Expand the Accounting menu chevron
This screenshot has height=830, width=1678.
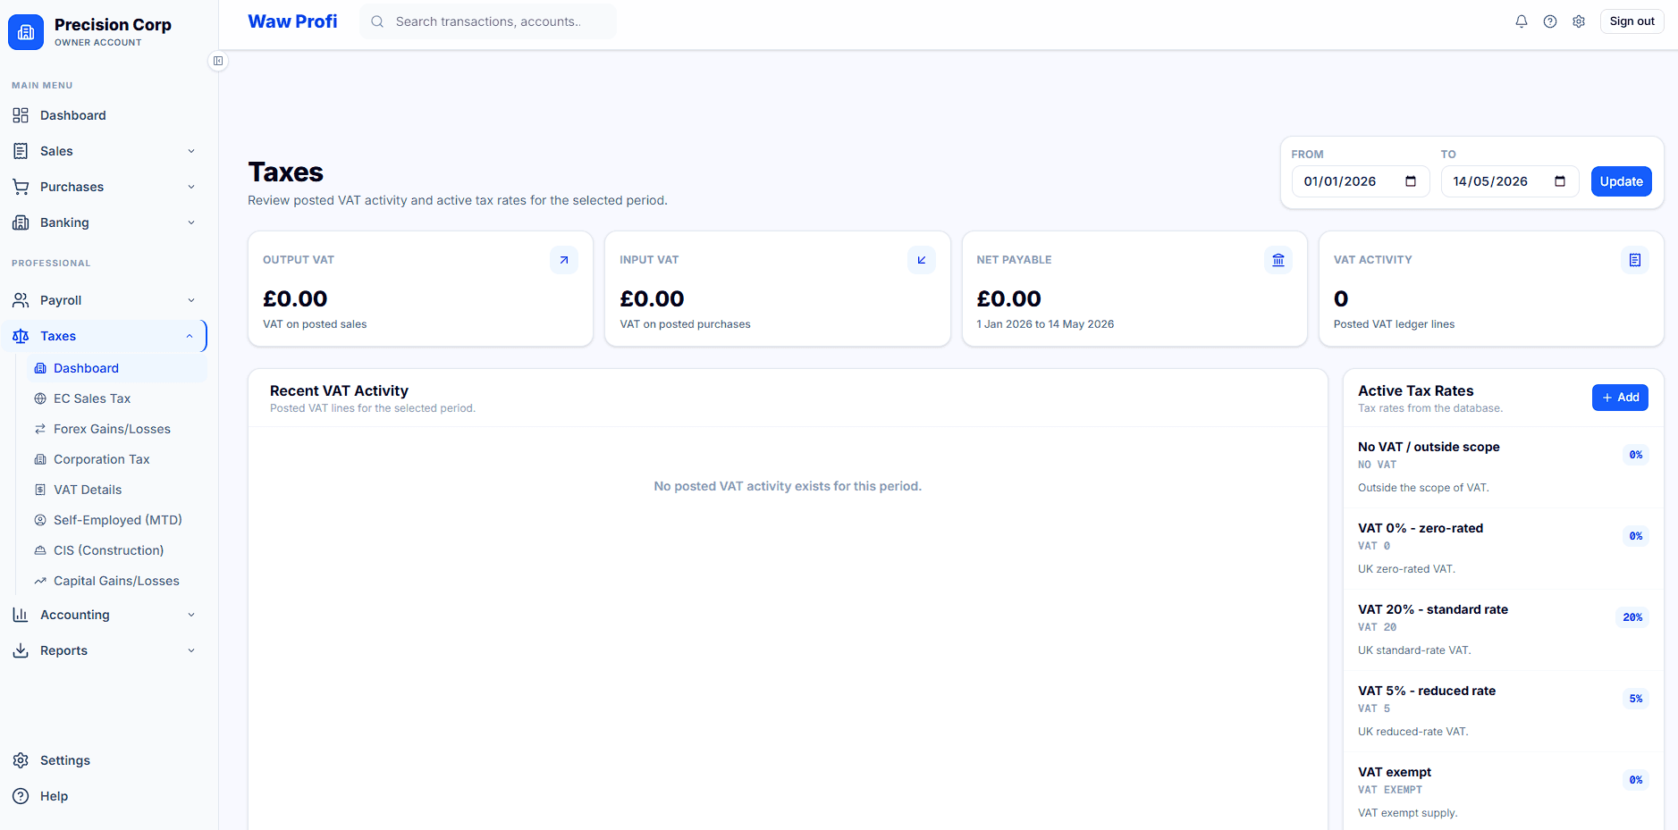[191, 615]
